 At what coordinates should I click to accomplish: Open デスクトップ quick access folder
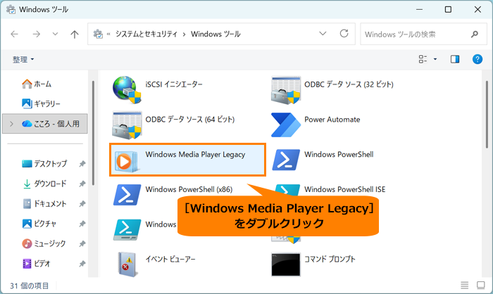coord(44,164)
